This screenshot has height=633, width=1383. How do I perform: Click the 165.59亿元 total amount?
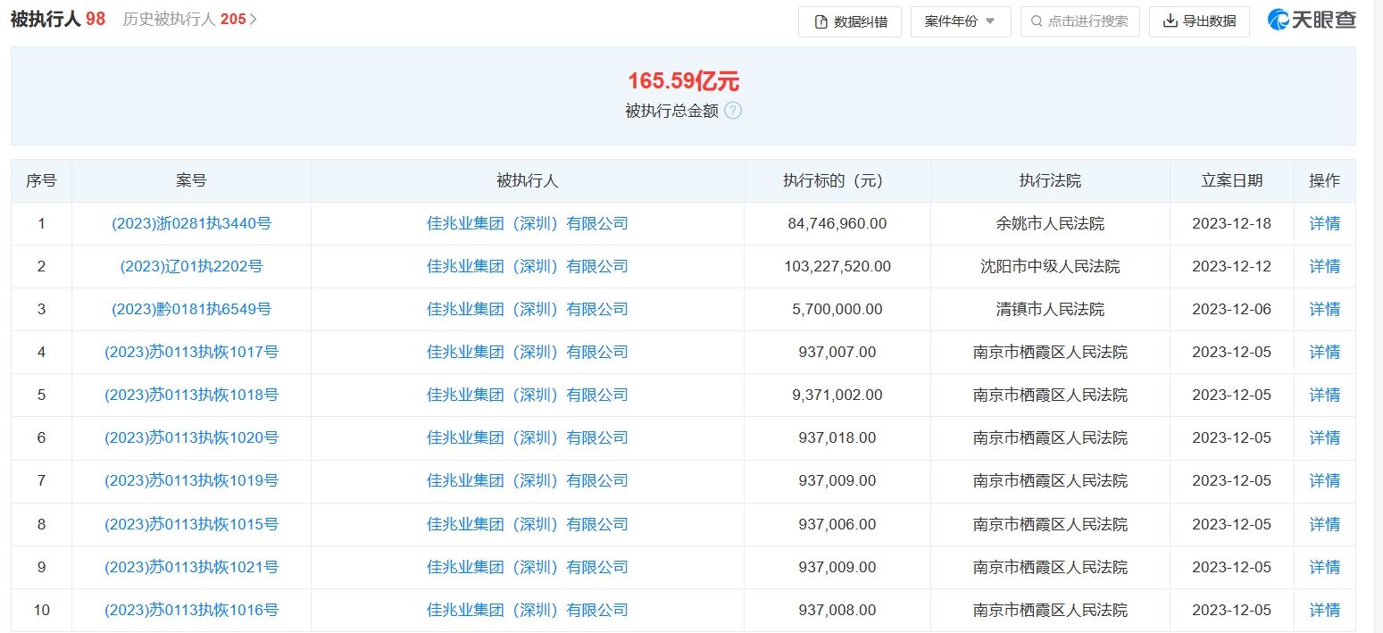click(683, 81)
